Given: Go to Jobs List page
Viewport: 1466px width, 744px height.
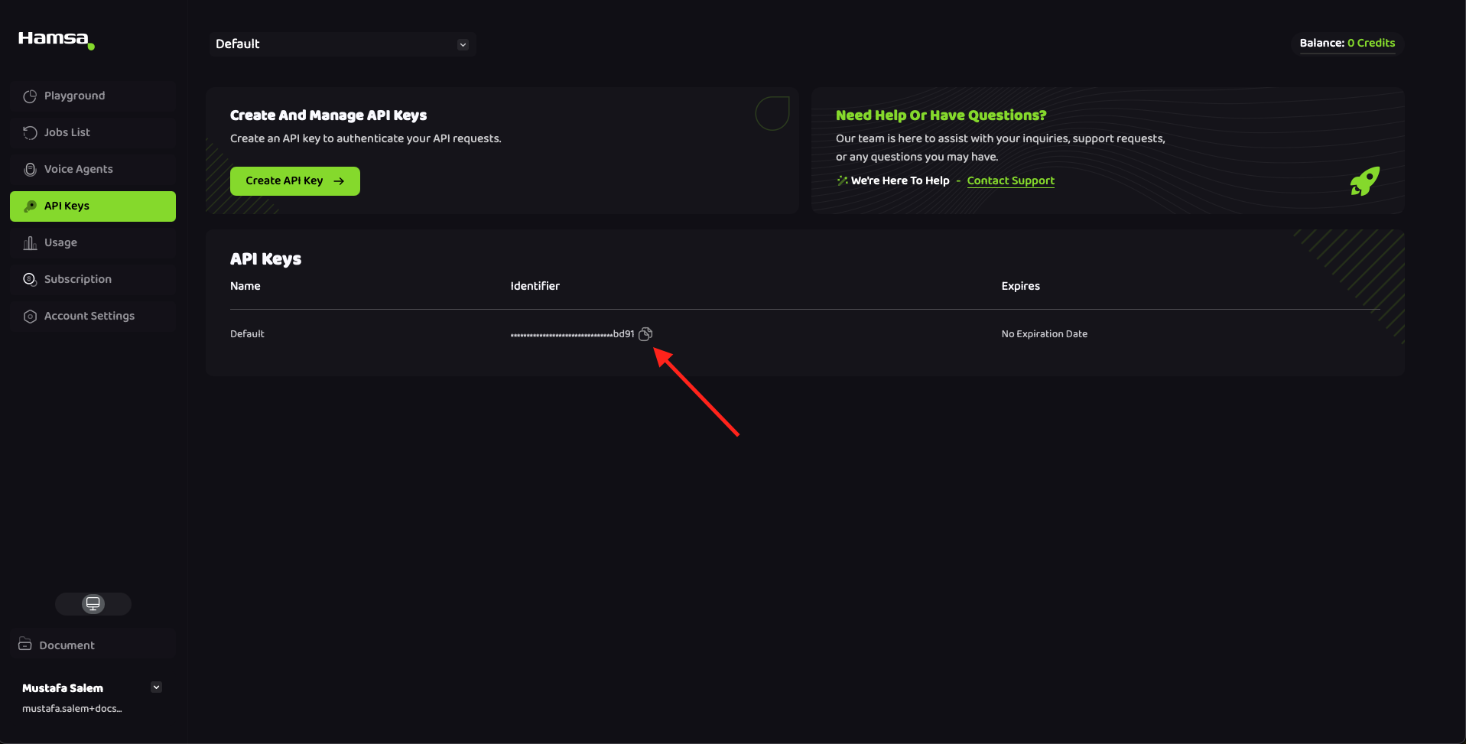Looking at the screenshot, I should pos(93,133).
